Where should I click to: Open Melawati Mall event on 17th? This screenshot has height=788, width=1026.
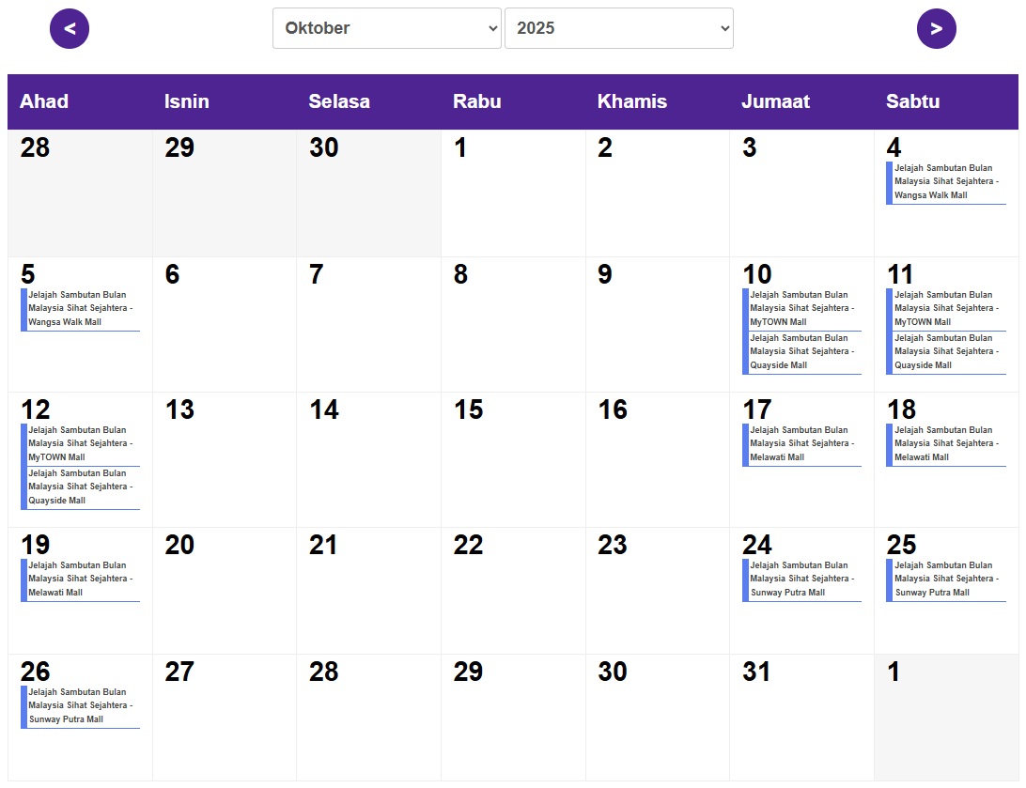click(801, 444)
